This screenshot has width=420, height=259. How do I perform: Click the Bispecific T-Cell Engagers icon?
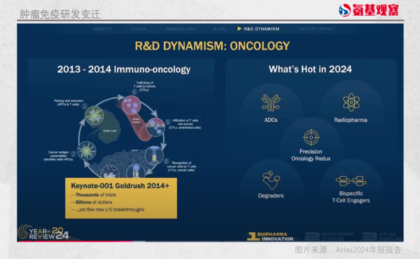point(351,181)
